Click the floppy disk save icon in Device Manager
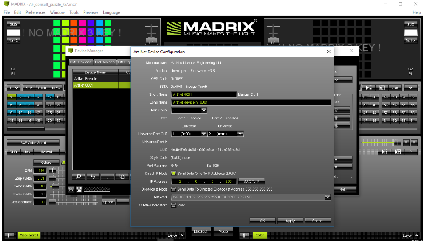The height and width of the screenshot is (243, 425). (x=79, y=189)
